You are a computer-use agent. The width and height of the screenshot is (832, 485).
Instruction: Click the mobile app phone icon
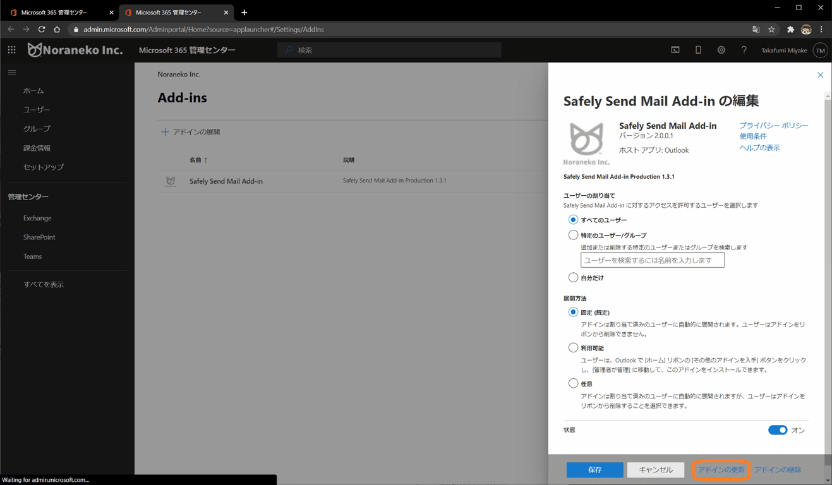tap(698, 50)
